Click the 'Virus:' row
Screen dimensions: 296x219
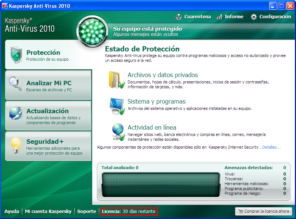pos(255,174)
